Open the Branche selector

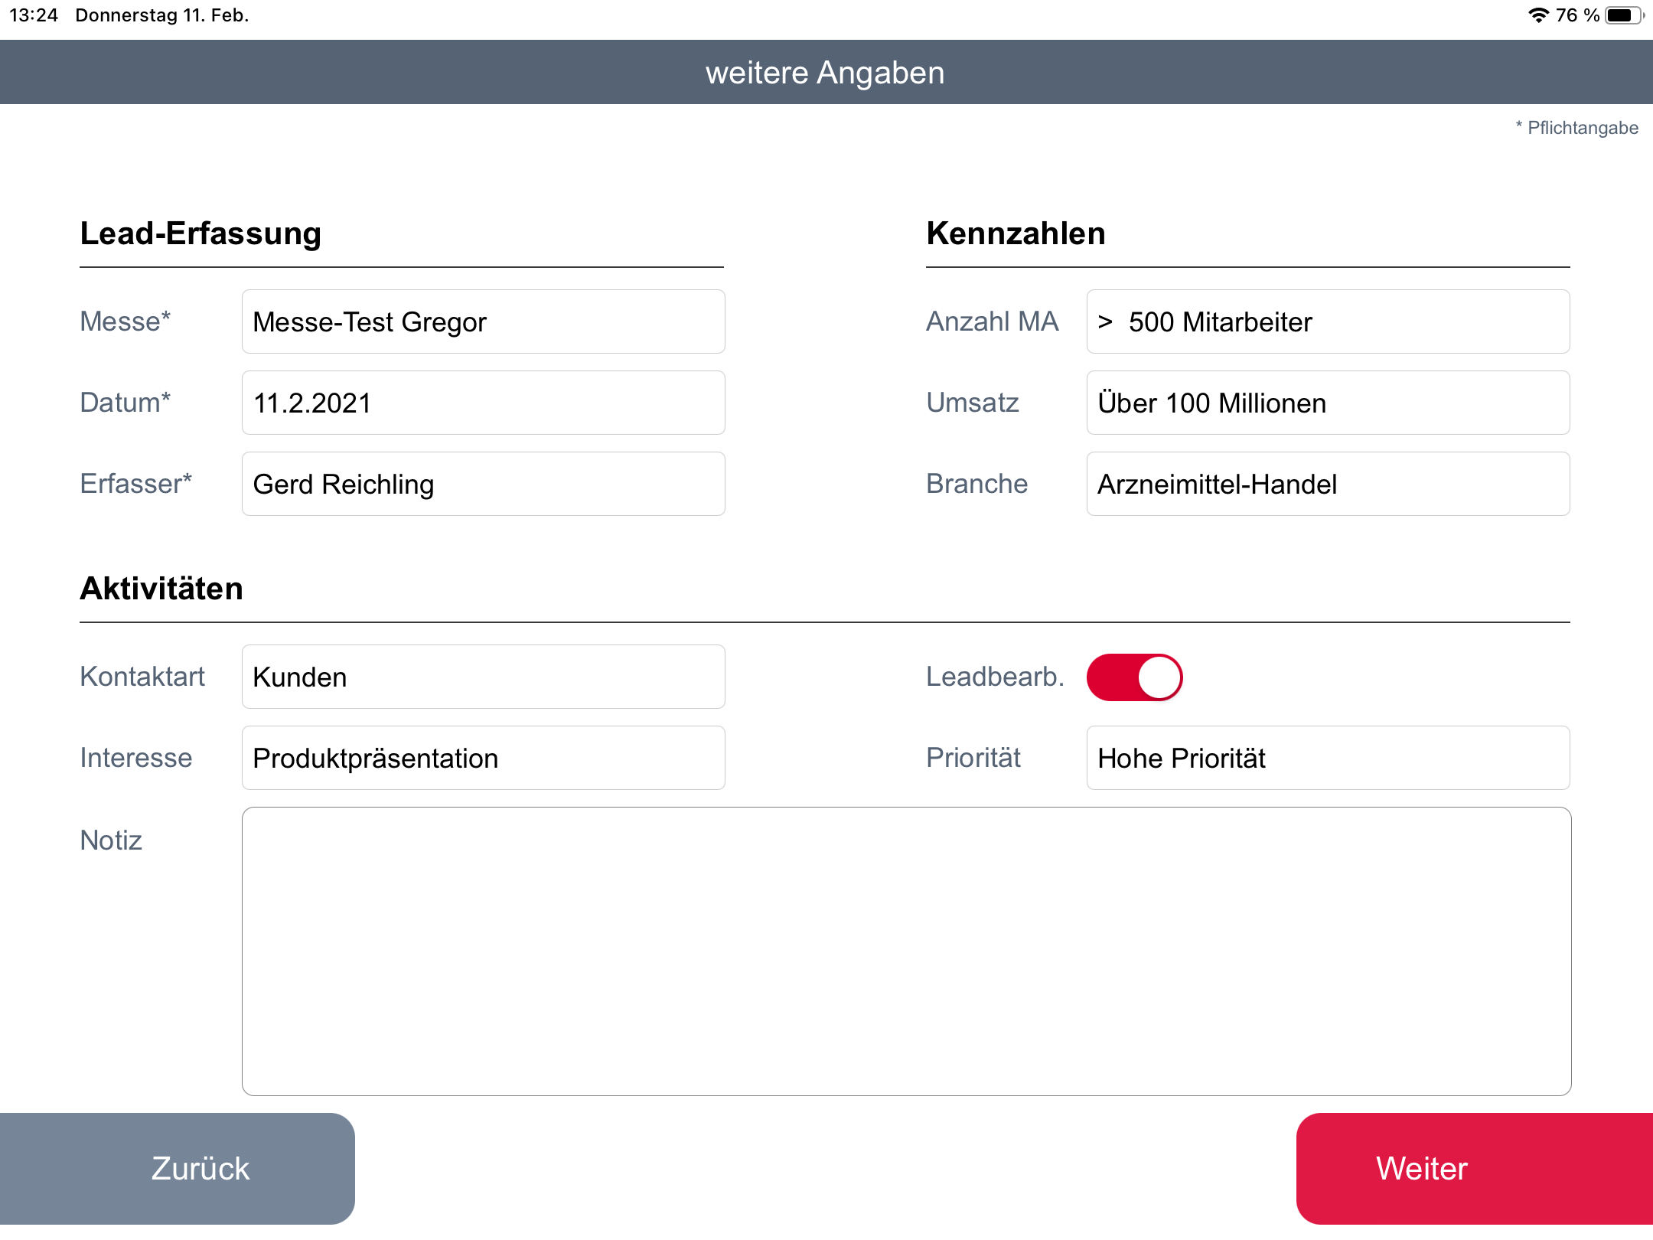1328,484
